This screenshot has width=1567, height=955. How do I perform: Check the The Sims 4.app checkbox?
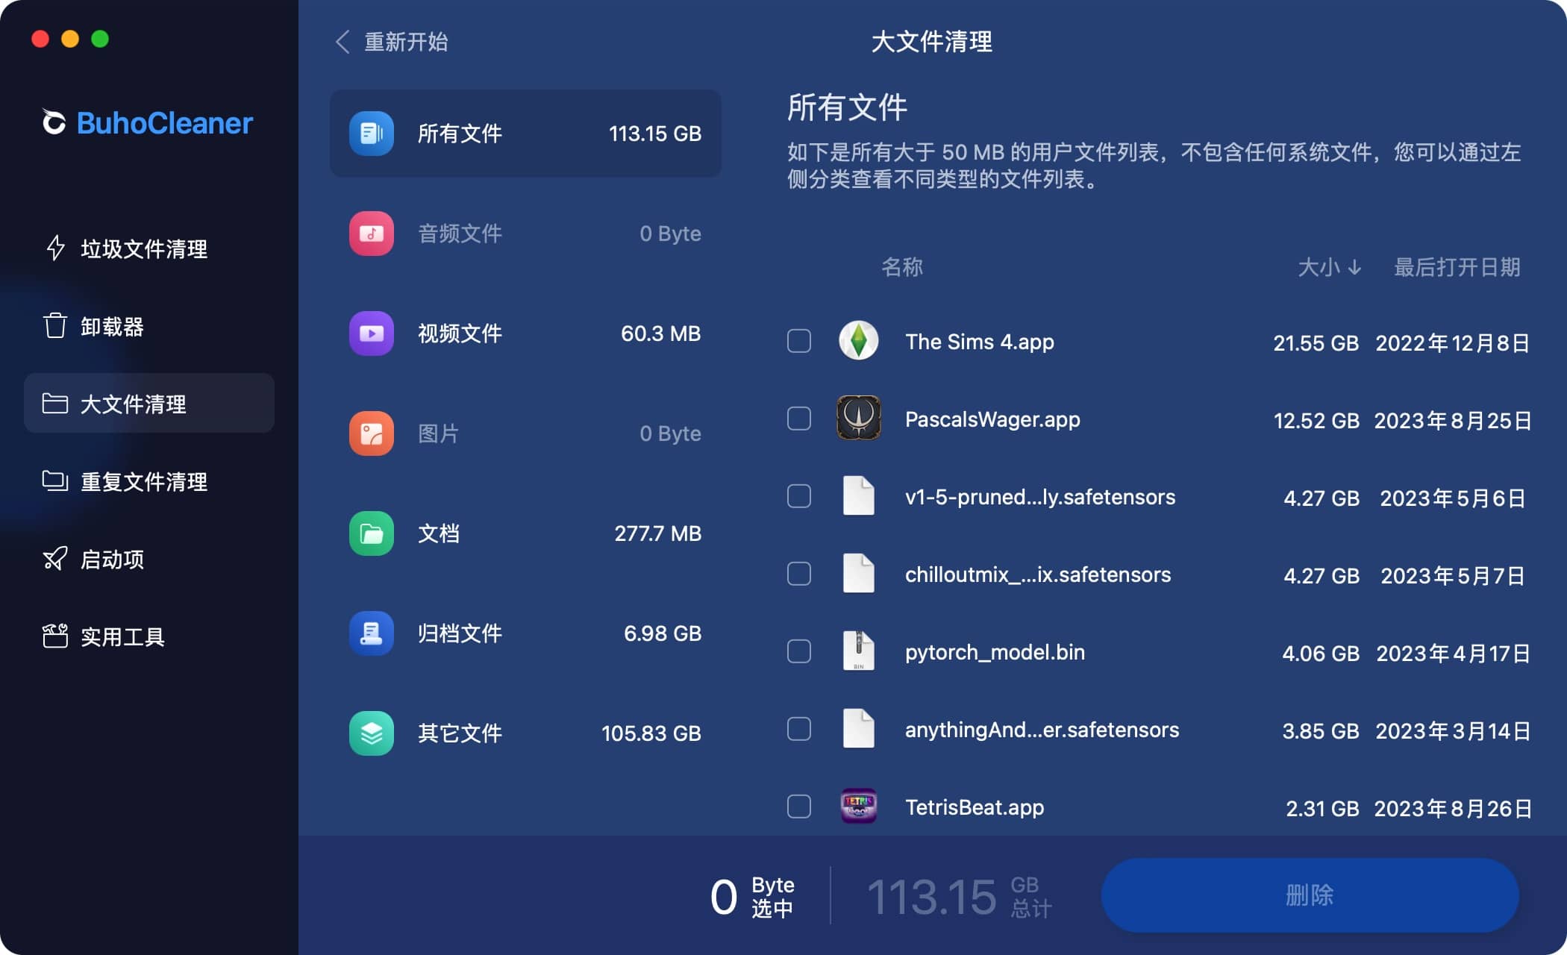coord(798,341)
